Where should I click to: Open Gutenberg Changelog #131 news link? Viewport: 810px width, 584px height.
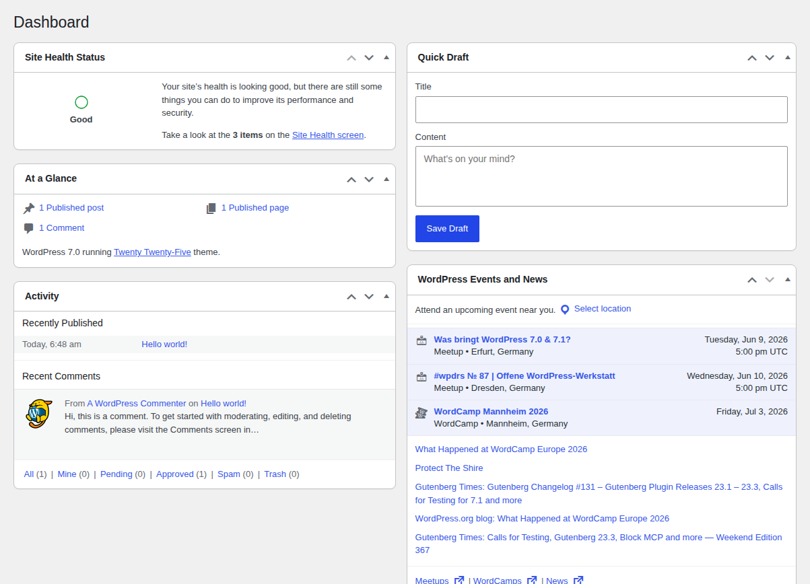click(599, 493)
